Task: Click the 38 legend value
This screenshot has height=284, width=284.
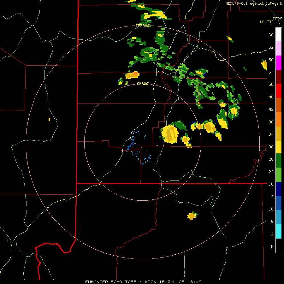Action: pos(271,122)
